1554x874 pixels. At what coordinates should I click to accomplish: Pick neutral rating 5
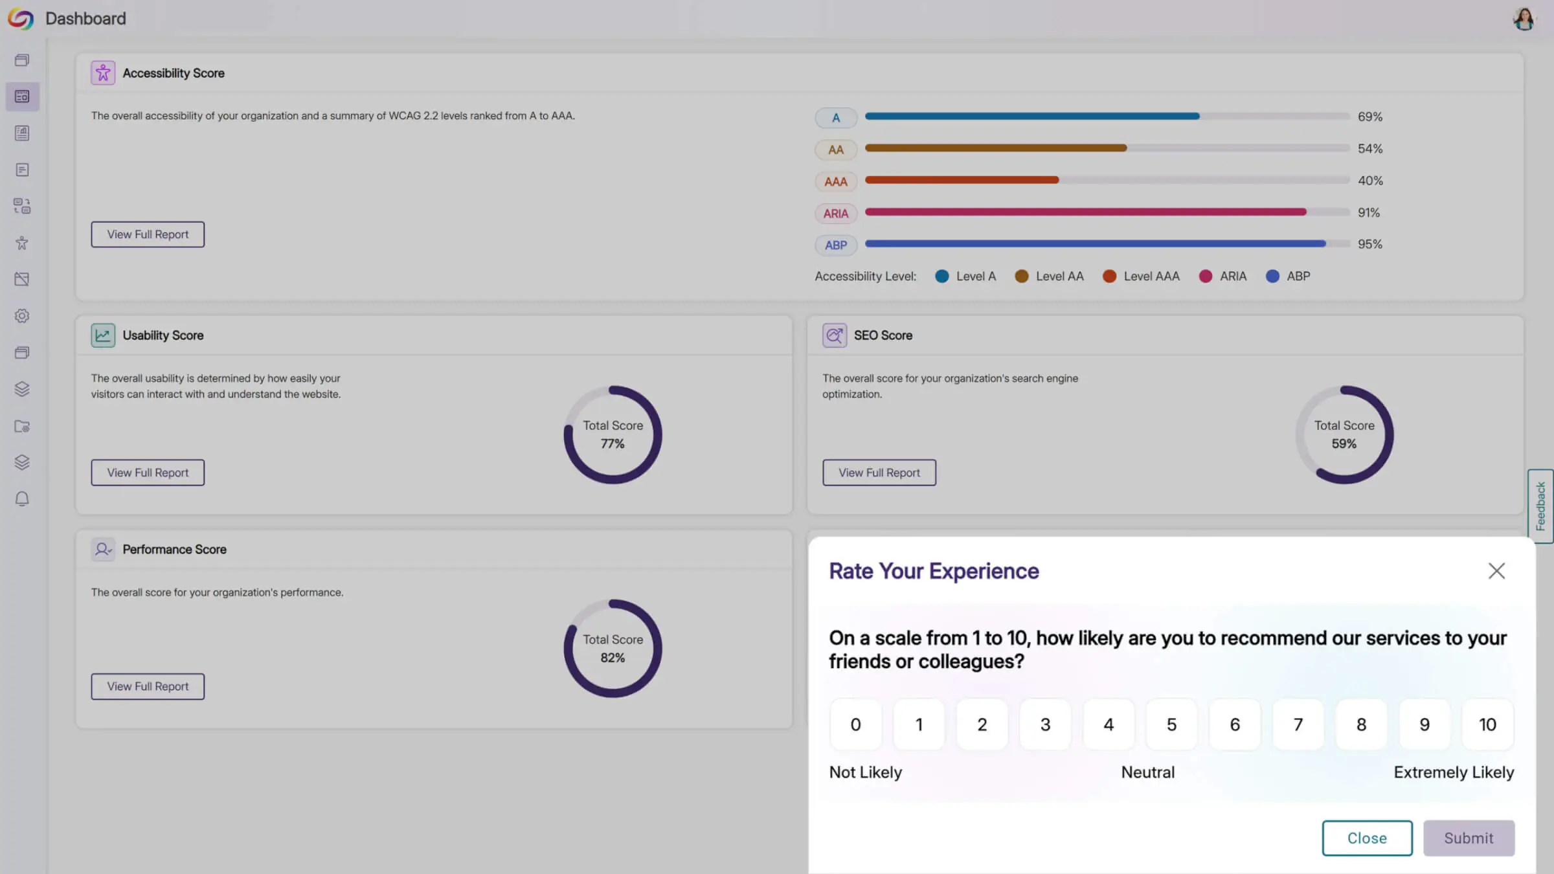point(1171,724)
